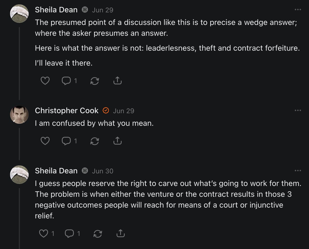Open more options for Sheila's Jun 30 comment

click(x=298, y=171)
